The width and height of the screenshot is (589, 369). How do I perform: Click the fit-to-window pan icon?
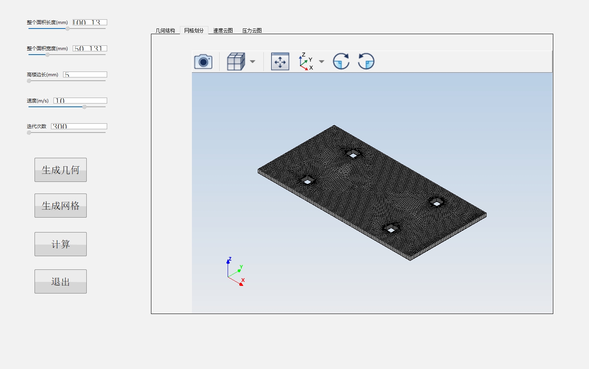click(280, 61)
